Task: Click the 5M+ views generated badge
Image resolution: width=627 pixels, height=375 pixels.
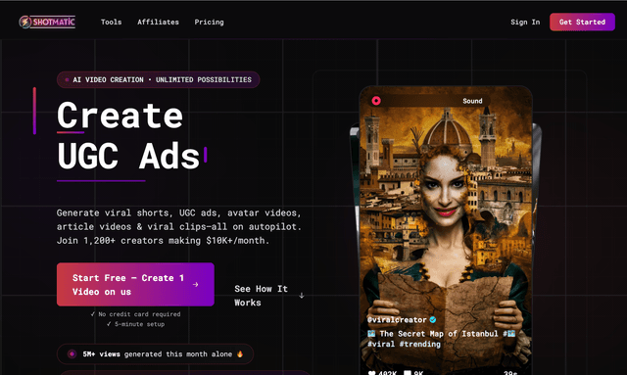Action: [x=155, y=353]
